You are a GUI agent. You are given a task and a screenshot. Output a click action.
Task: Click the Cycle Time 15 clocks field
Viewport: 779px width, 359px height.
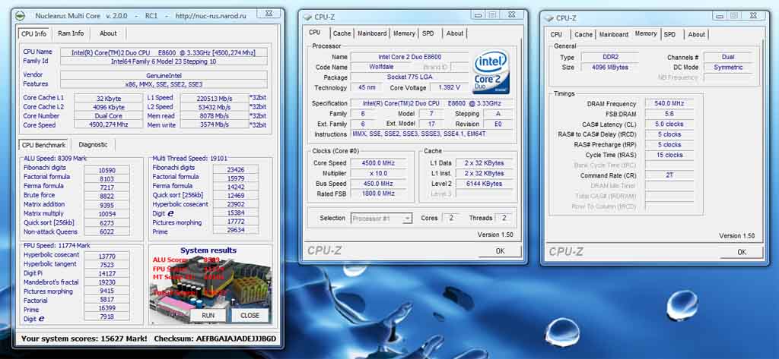tap(669, 155)
